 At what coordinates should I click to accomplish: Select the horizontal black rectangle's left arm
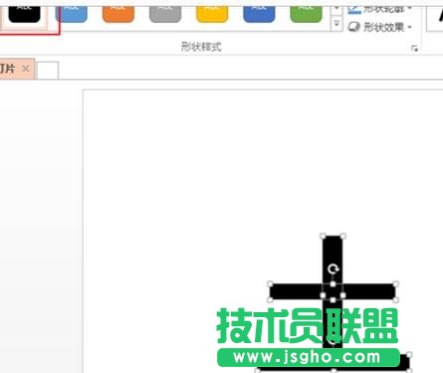coord(296,291)
